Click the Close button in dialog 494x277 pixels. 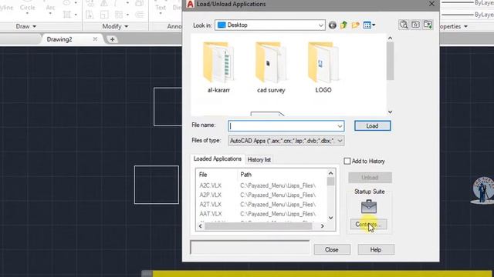coord(332,249)
